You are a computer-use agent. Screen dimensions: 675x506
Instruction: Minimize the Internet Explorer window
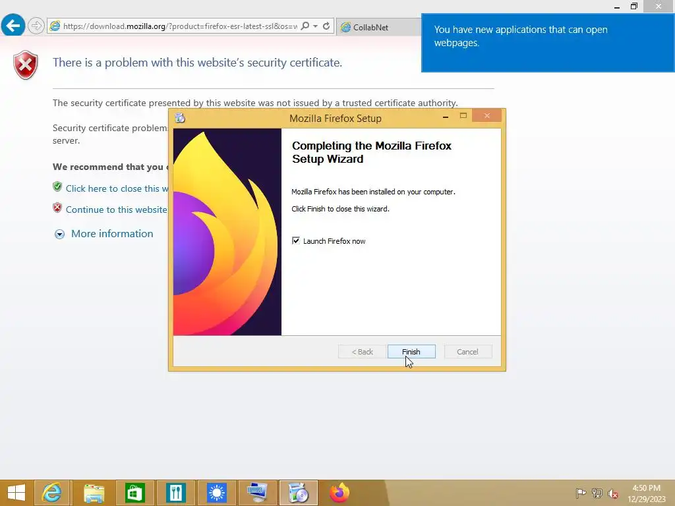tap(617, 7)
